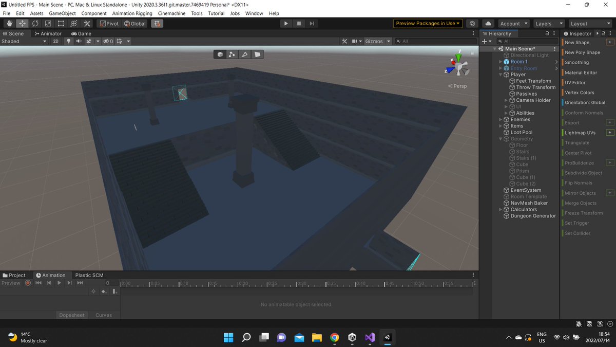This screenshot has width=616, height=347.
Task: Toggle grid snapping icon in toolbar
Action: coord(157,24)
